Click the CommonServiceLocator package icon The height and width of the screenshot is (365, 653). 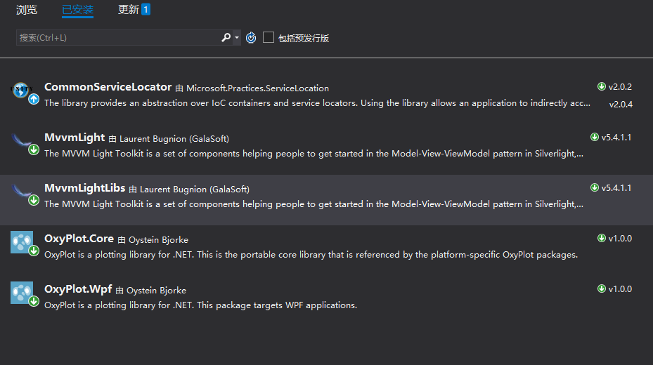coord(22,91)
